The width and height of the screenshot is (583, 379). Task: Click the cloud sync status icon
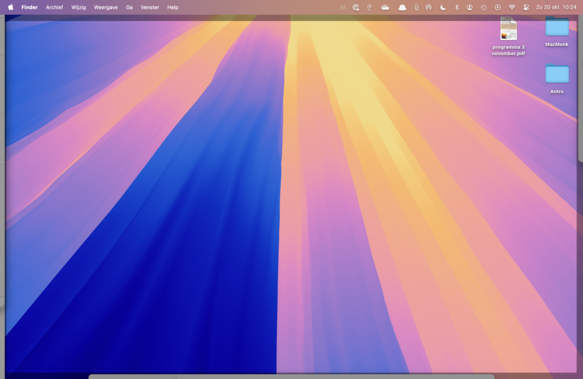[x=385, y=7]
